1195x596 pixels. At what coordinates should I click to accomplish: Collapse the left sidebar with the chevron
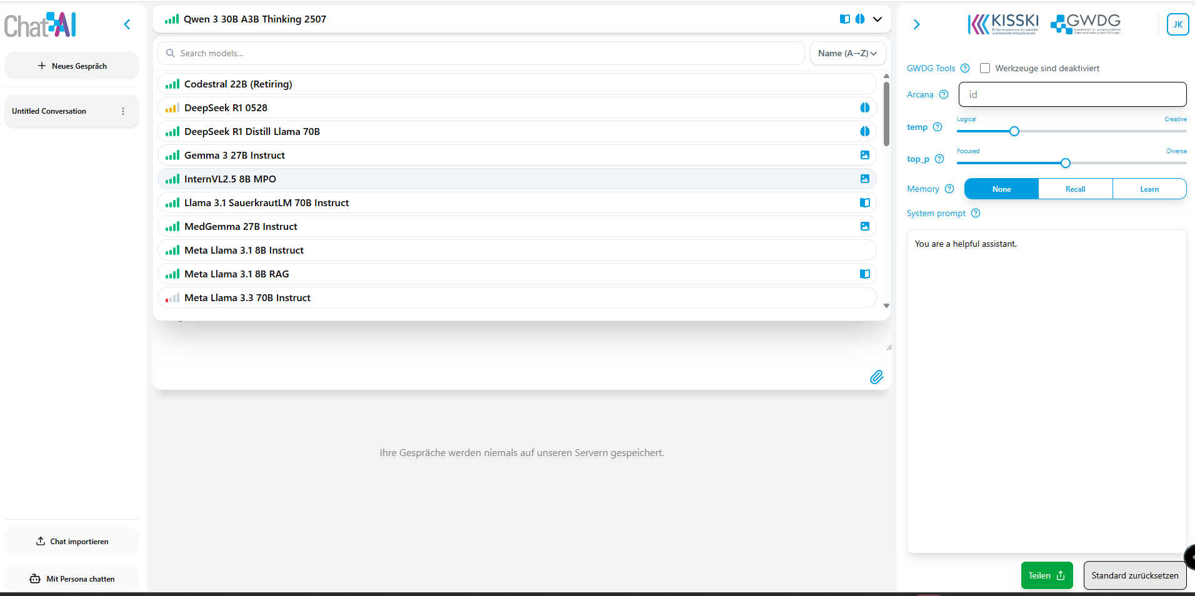(127, 24)
